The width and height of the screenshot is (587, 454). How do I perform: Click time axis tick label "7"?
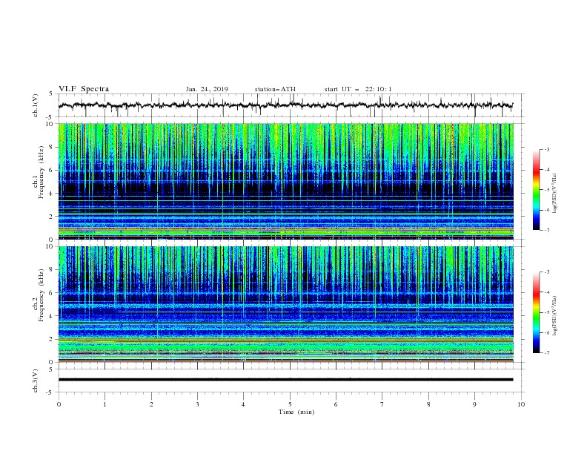382,404
